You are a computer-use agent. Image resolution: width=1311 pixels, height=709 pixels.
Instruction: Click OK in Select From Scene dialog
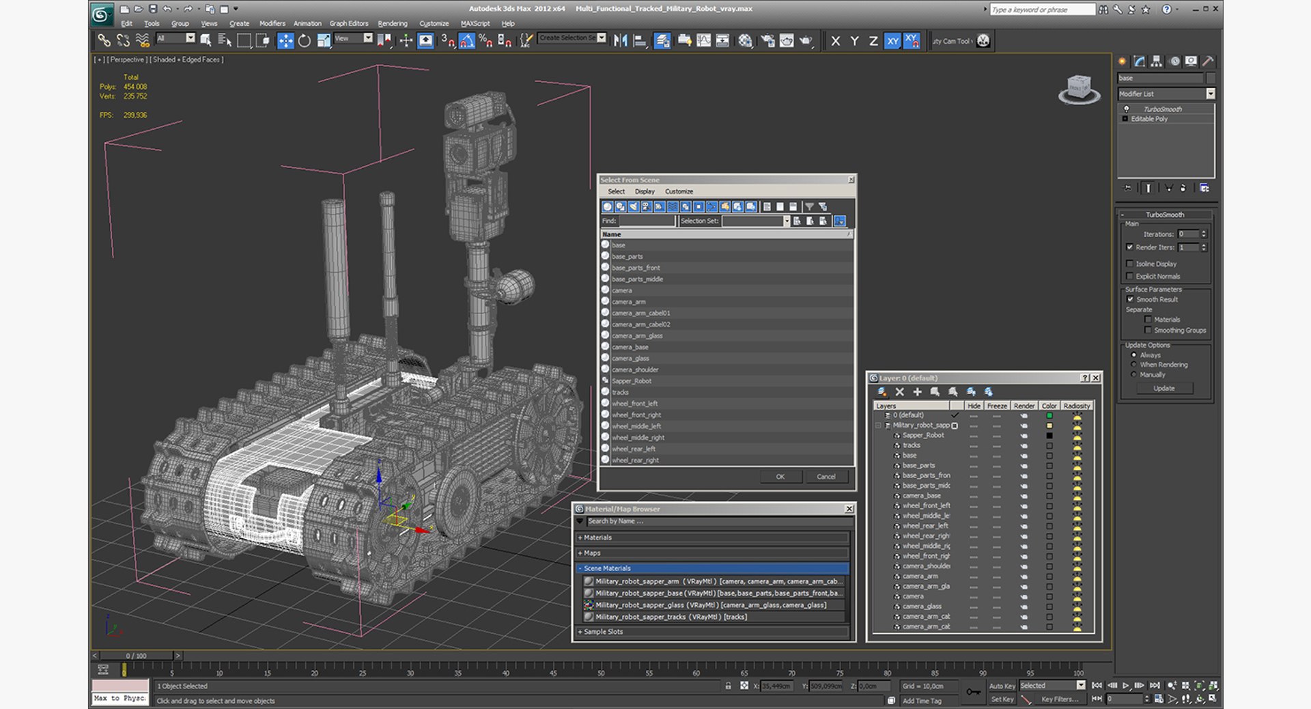(x=780, y=477)
